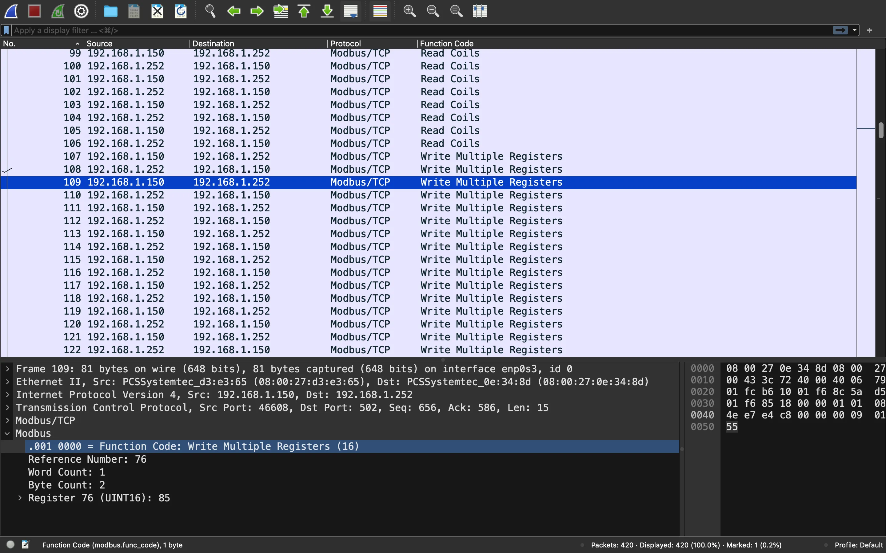Sort by the Protocol column header
Image resolution: width=886 pixels, height=553 pixels.
(372, 44)
